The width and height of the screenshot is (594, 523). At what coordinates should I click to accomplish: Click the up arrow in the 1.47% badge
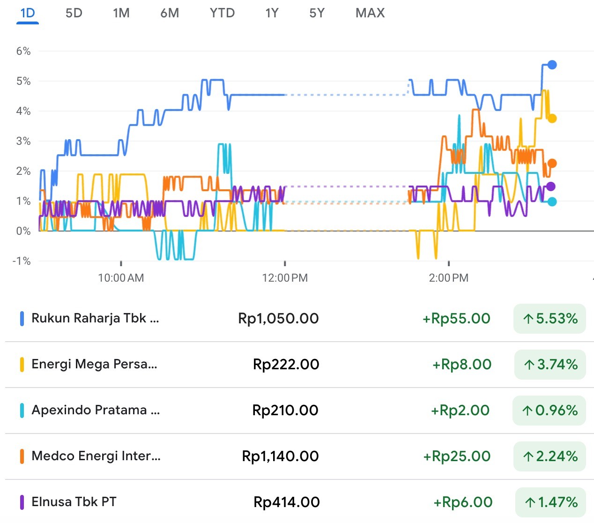point(530,503)
